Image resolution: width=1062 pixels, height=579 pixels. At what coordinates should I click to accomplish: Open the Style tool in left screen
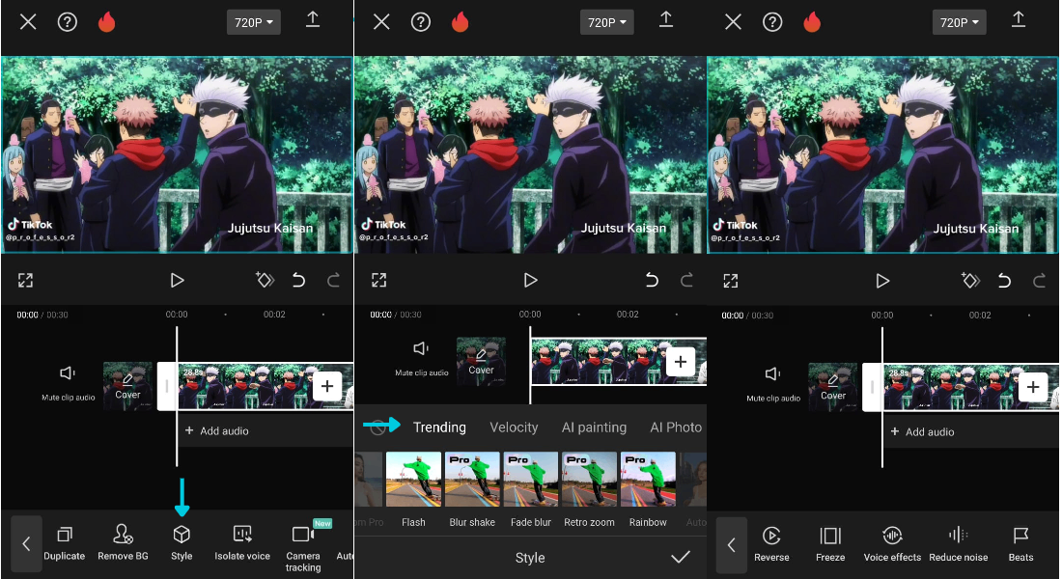point(181,542)
